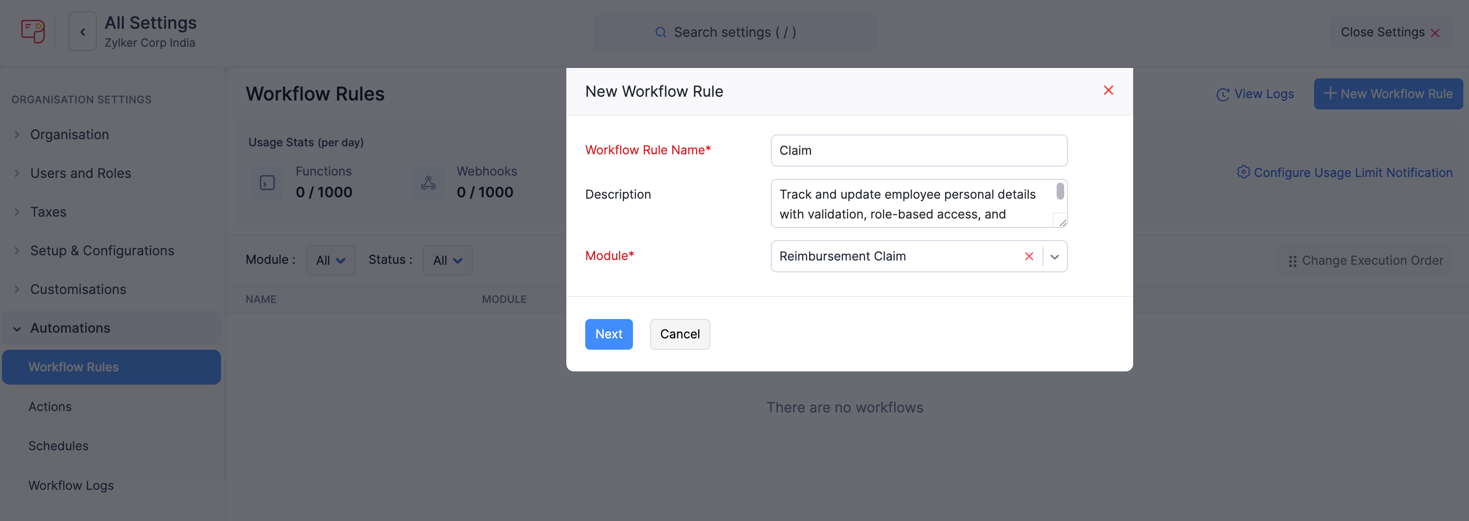Click the Next button
The width and height of the screenshot is (1469, 521).
coord(608,334)
